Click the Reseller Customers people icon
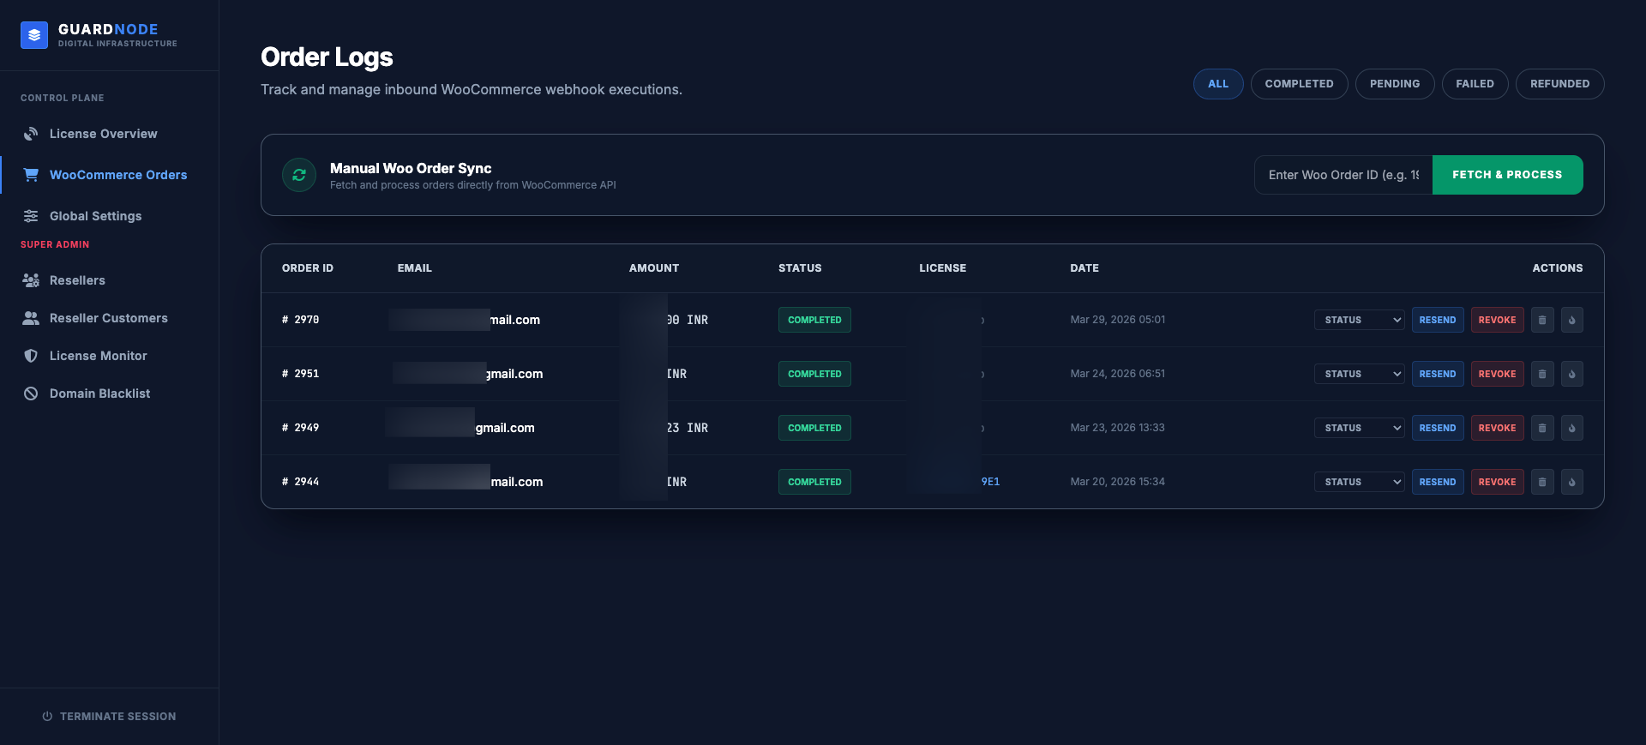The width and height of the screenshot is (1646, 745). [31, 318]
